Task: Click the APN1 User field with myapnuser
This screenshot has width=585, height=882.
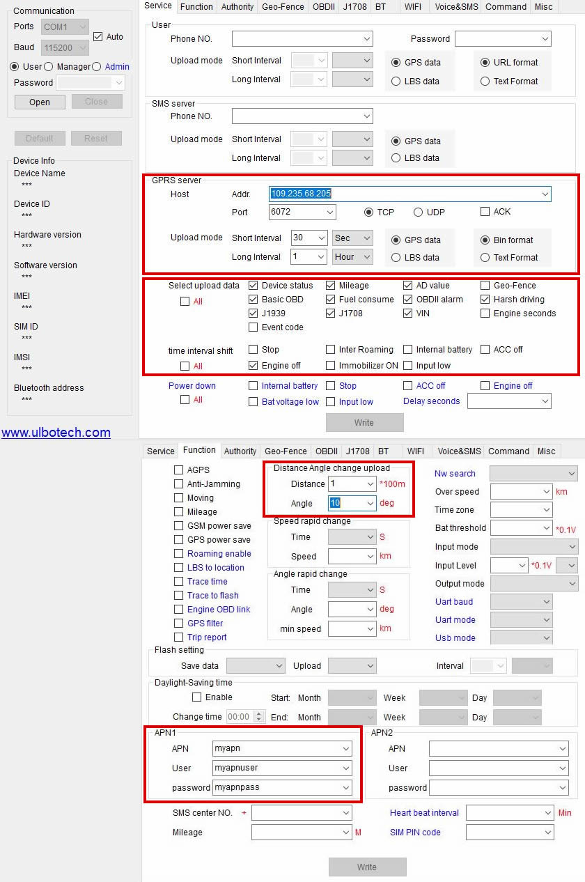Action: (x=282, y=768)
